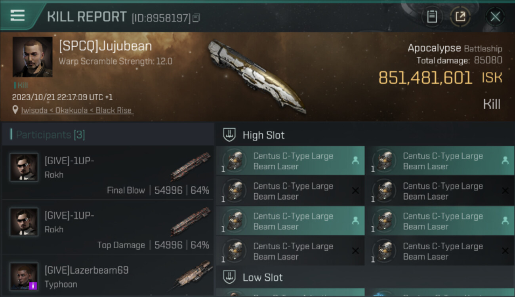Click X mark on second-row left Beam Laser
Image resolution: width=515 pixels, height=297 pixels.
coord(355,191)
